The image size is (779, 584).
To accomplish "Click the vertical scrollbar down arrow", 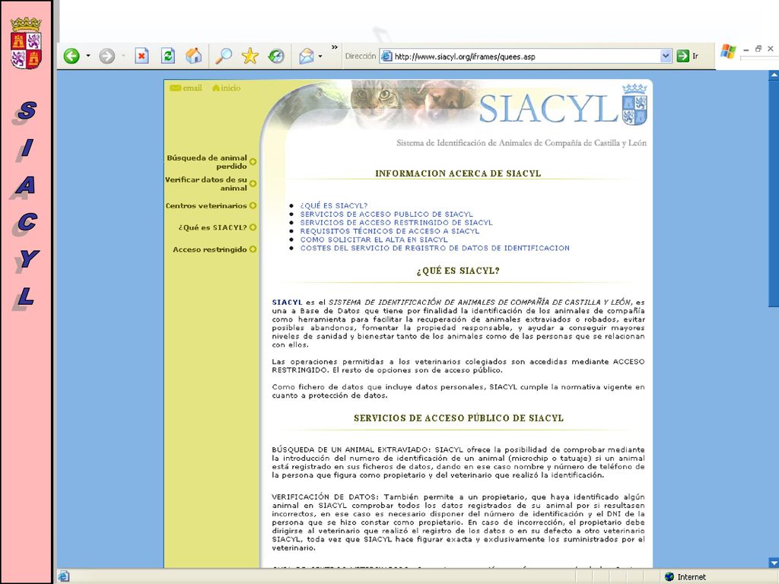I will [x=774, y=563].
